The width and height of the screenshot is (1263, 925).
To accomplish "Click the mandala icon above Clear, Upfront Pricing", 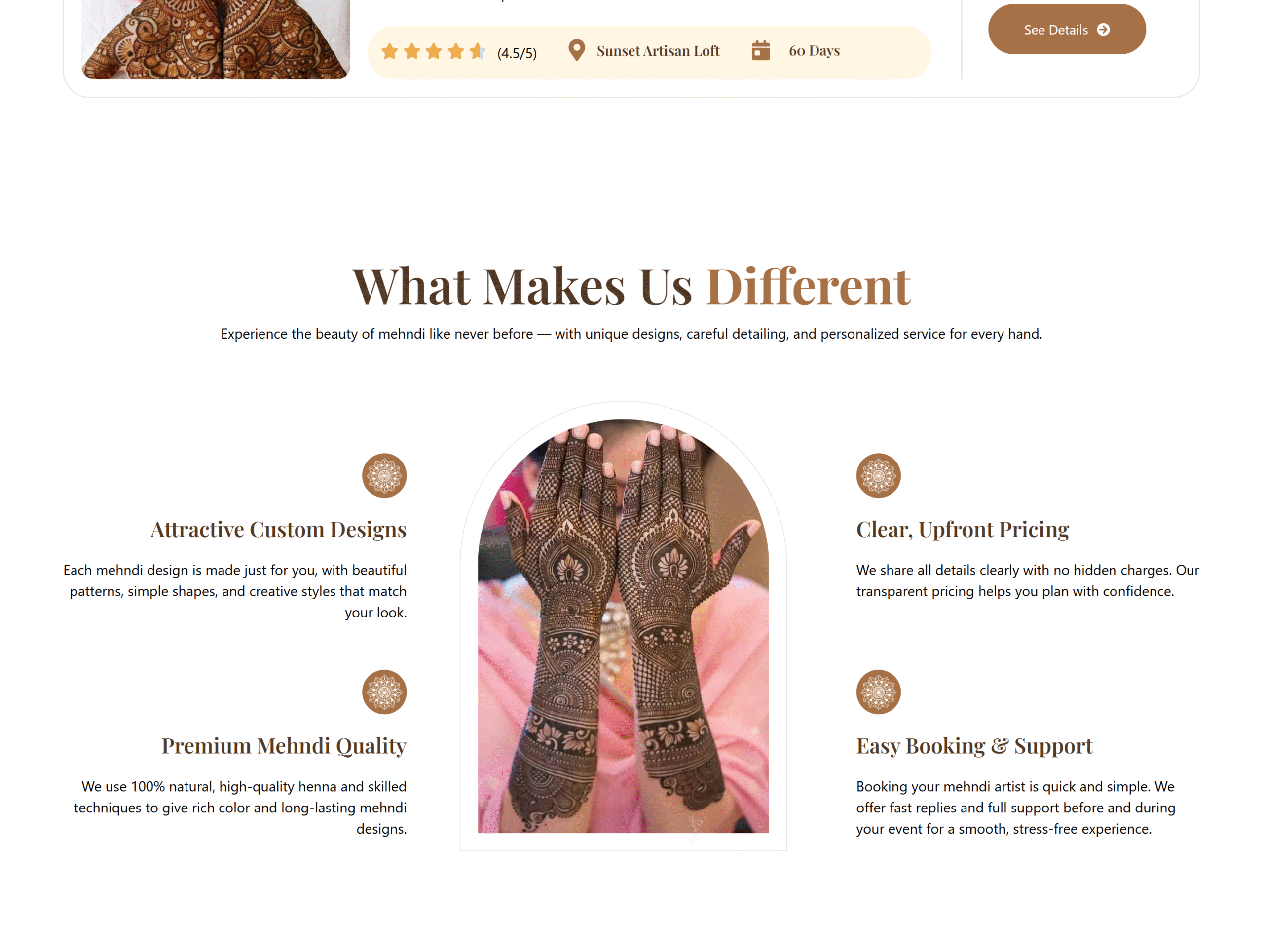I will click(x=878, y=475).
